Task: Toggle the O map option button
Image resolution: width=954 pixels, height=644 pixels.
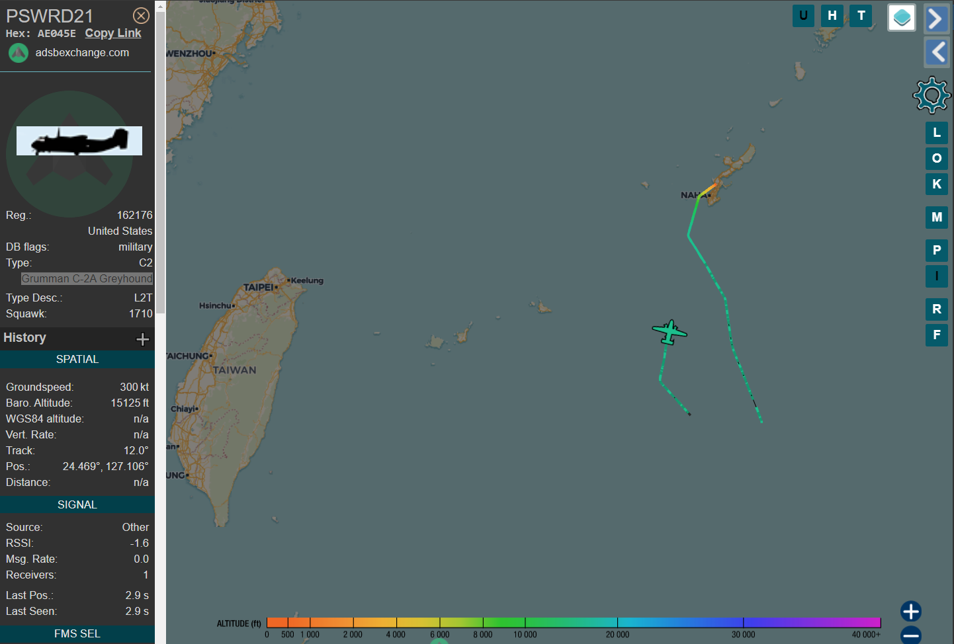Action: tap(937, 158)
